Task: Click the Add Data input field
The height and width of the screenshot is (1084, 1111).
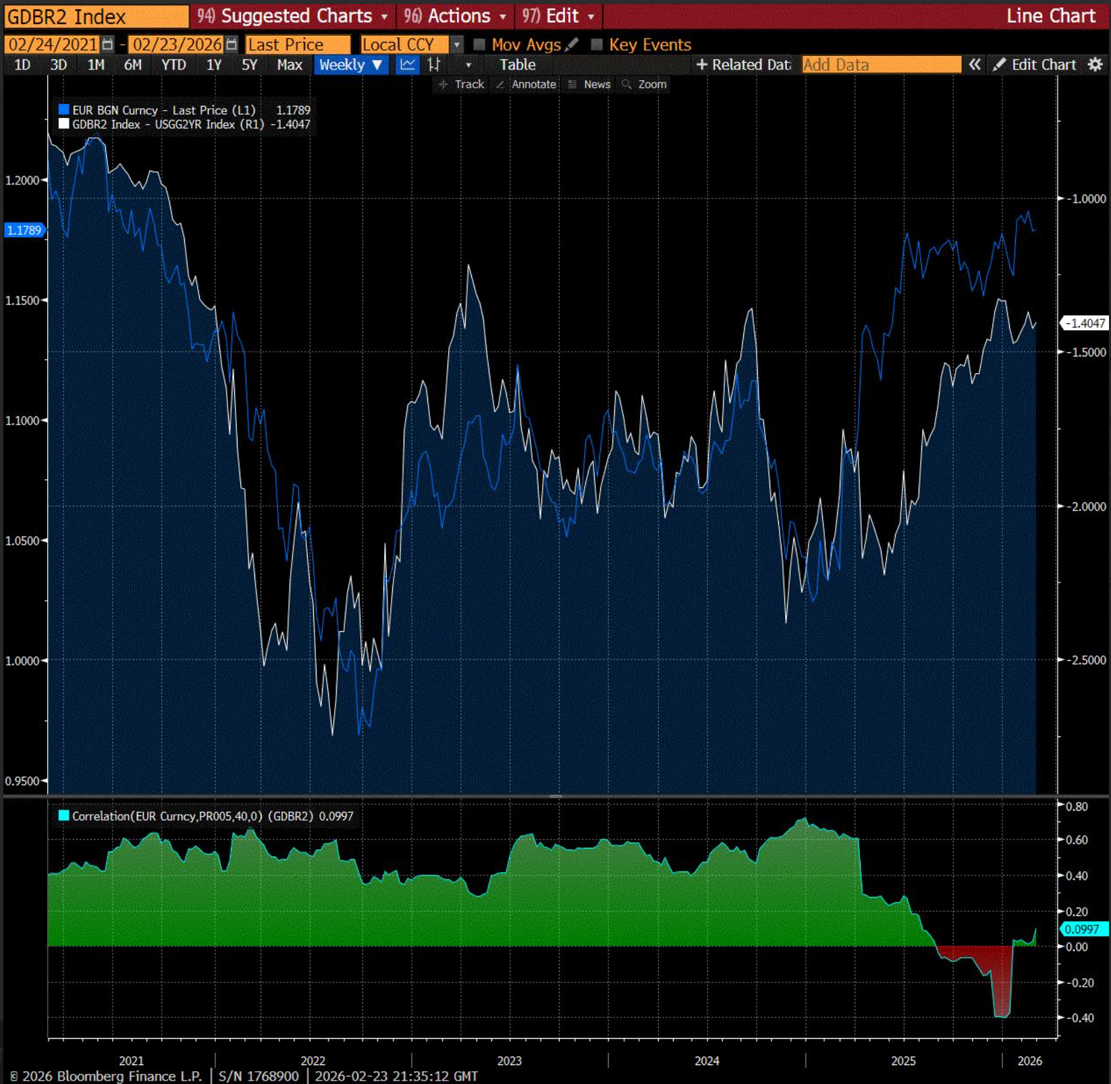Action: point(881,65)
